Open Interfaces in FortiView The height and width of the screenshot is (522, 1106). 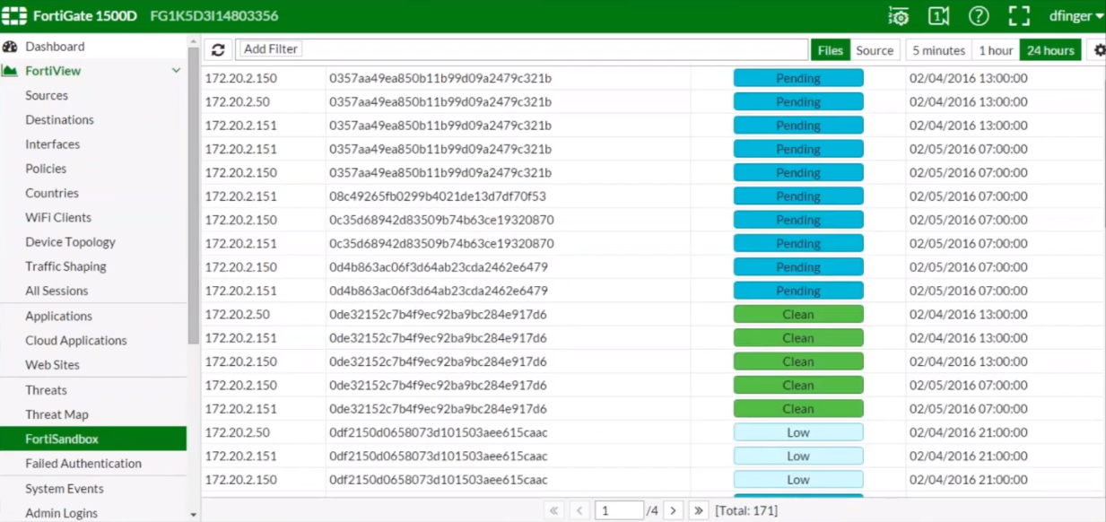[52, 144]
